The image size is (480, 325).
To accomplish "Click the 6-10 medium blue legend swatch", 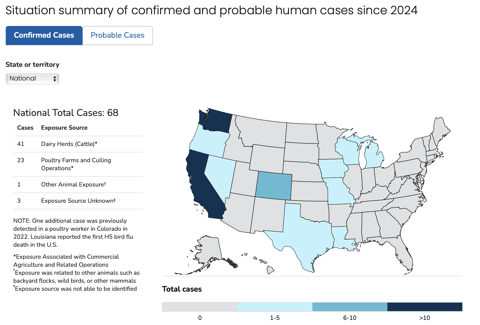I will coord(350,307).
